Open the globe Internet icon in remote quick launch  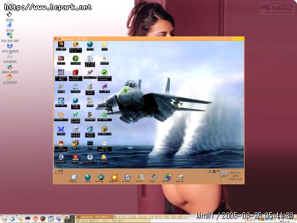(x=87, y=177)
